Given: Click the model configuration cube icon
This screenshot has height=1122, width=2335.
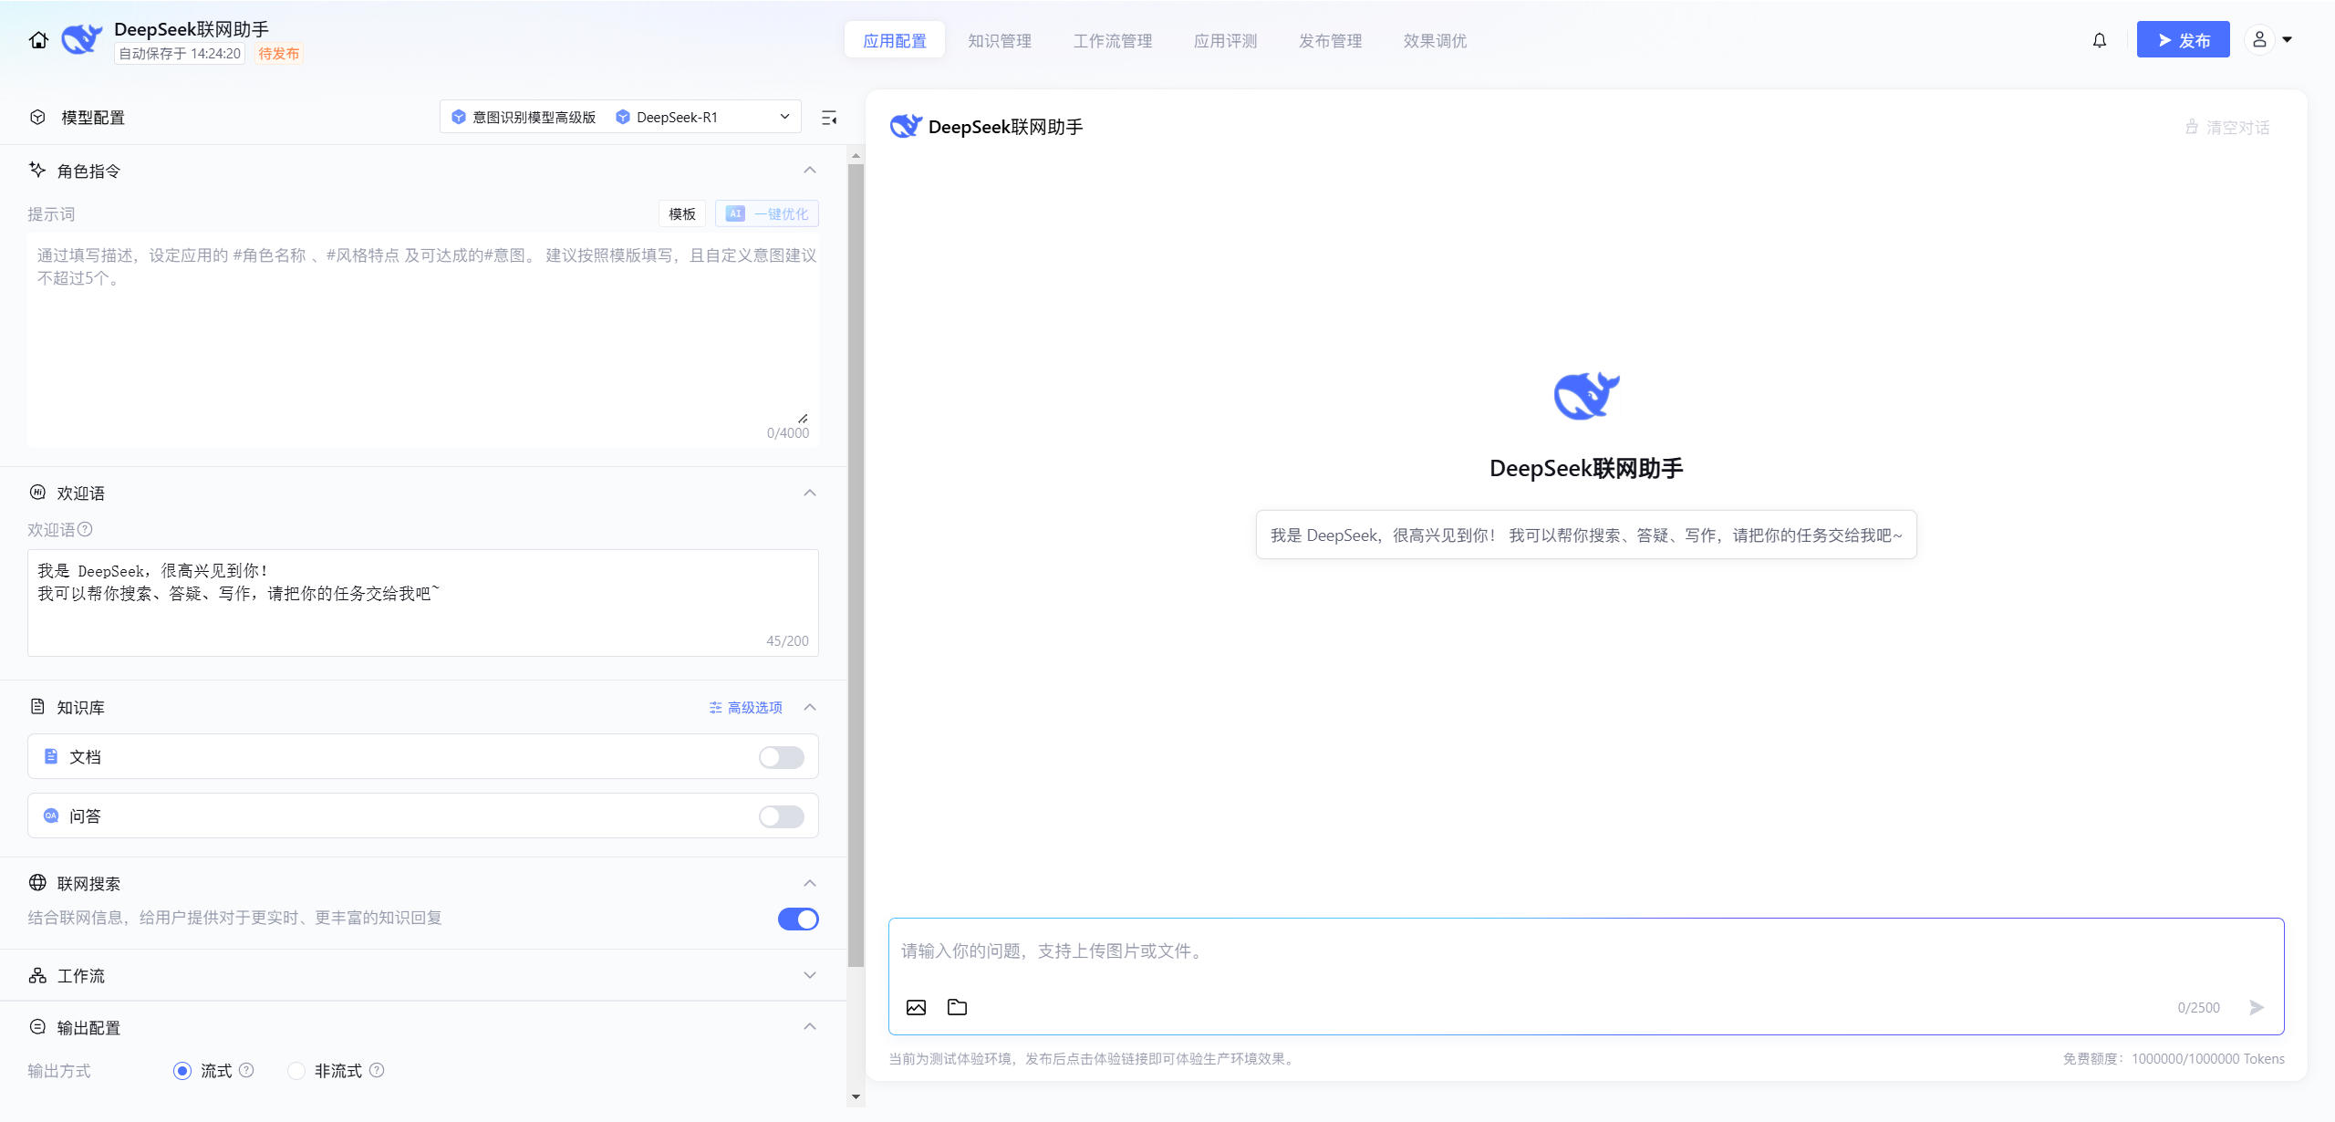Looking at the screenshot, I should tap(37, 118).
